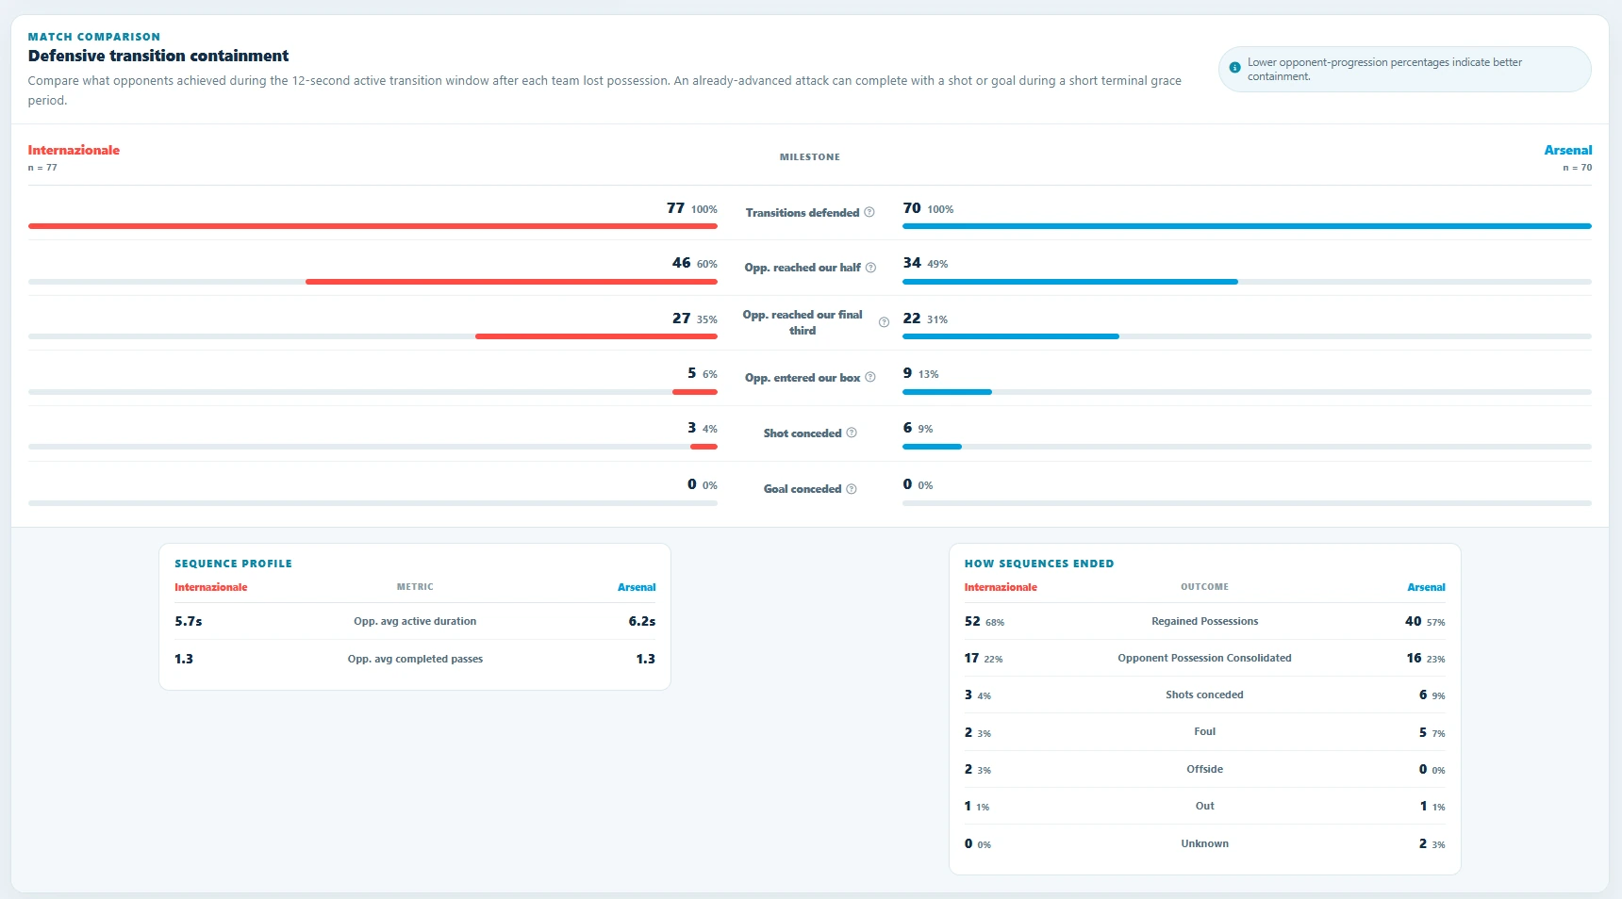
Task: Click "Opp. avg completed passes" metric
Action: tap(415, 660)
